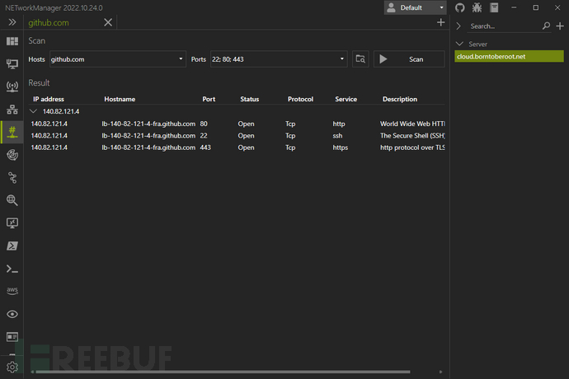Add a new scan tab
The width and height of the screenshot is (569, 379).
440,22
